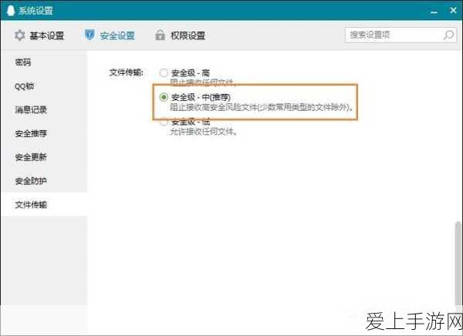
Task: Click the magnifier search icon
Action: pos(448,35)
